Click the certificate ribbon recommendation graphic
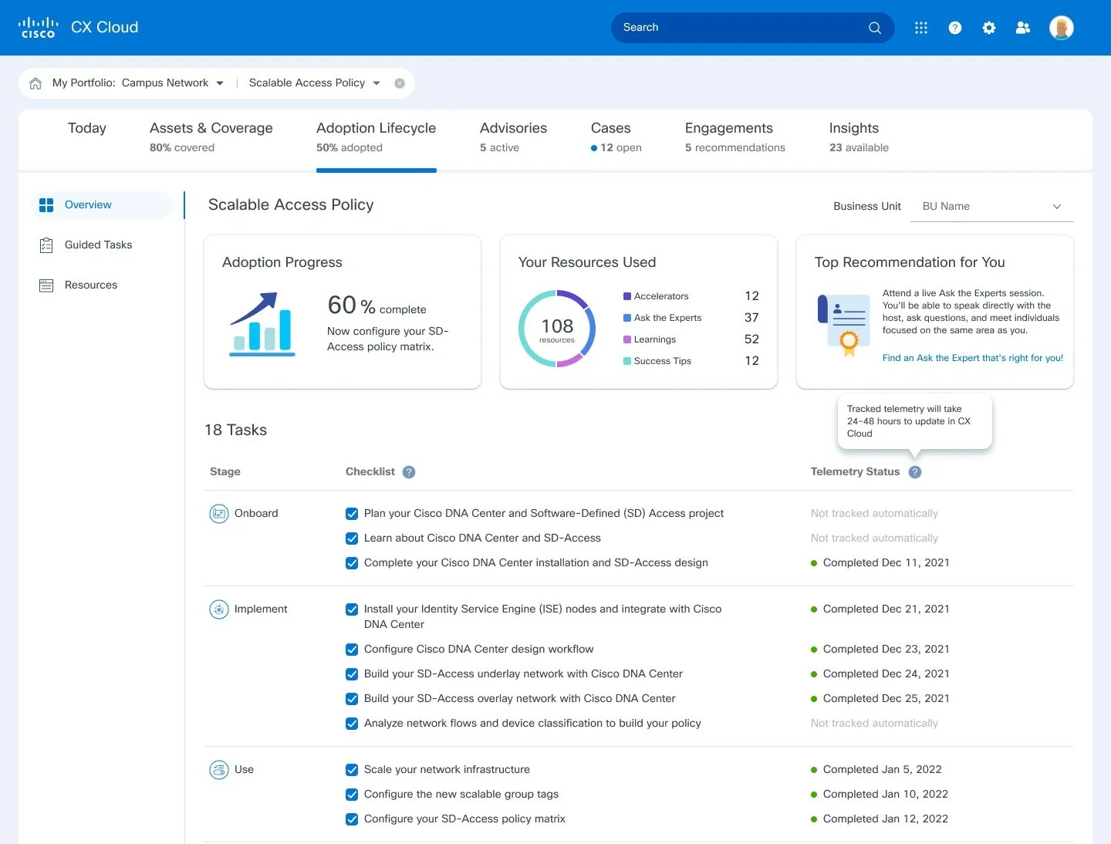 coord(843,325)
